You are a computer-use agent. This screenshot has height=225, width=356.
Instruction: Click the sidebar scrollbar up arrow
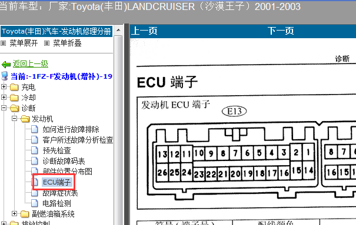click(118, 30)
